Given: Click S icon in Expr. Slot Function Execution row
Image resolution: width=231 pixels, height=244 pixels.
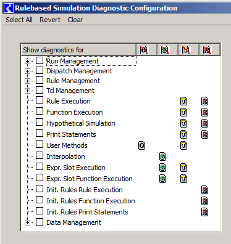Looking at the screenshot, I should coord(162,179).
